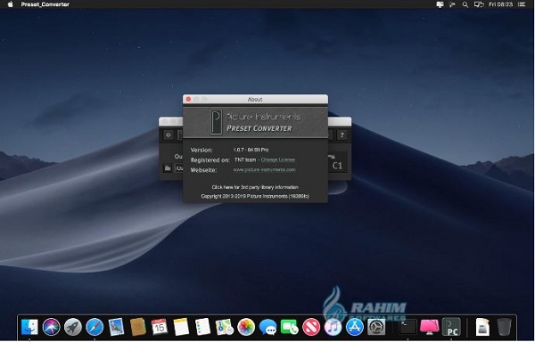The image size is (535, 342).
Task: Open Notification Center from the menu bar
Action: [522, 4]
